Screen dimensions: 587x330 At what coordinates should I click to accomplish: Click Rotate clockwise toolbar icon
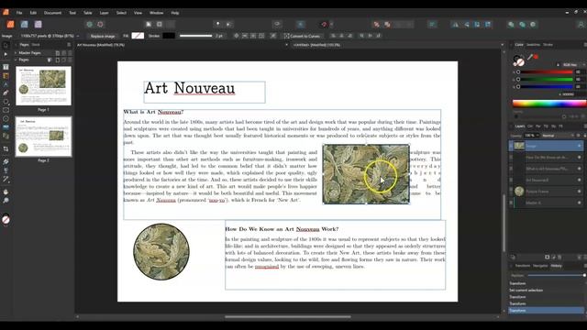[488, 25]
